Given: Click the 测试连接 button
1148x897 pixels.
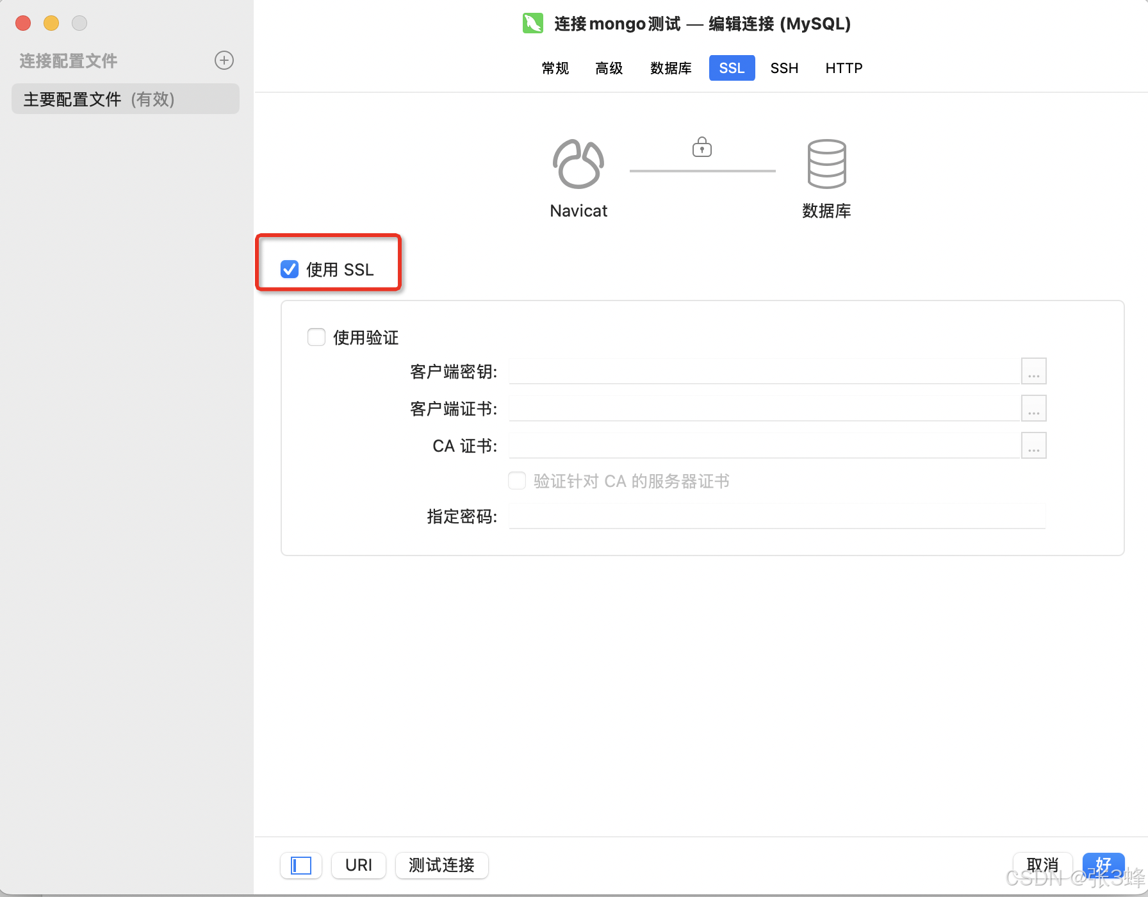Looking at the screenshot, I should tap(442, 865).
